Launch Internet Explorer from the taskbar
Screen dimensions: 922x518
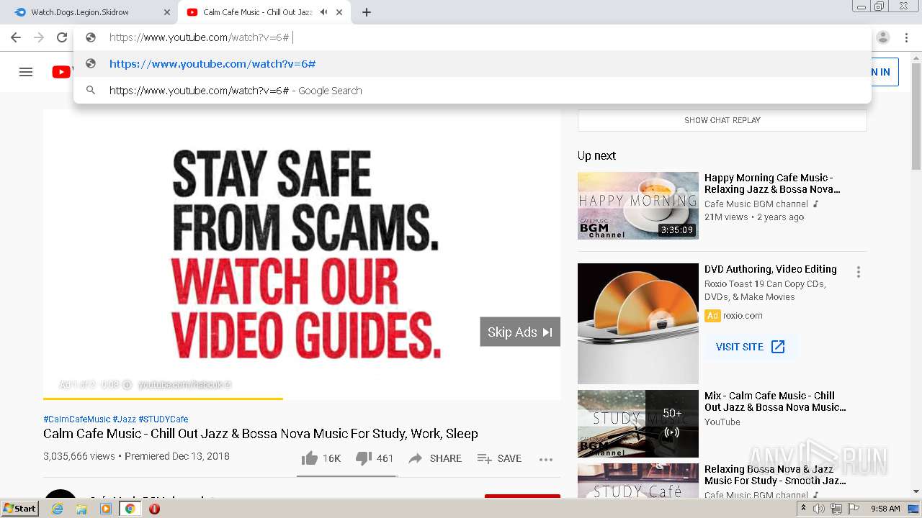(x=57, y=509)
